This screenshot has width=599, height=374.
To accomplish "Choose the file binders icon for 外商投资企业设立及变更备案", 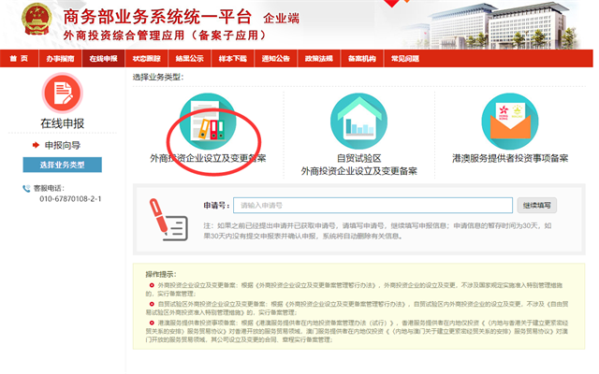I will [x=208, y=122].
